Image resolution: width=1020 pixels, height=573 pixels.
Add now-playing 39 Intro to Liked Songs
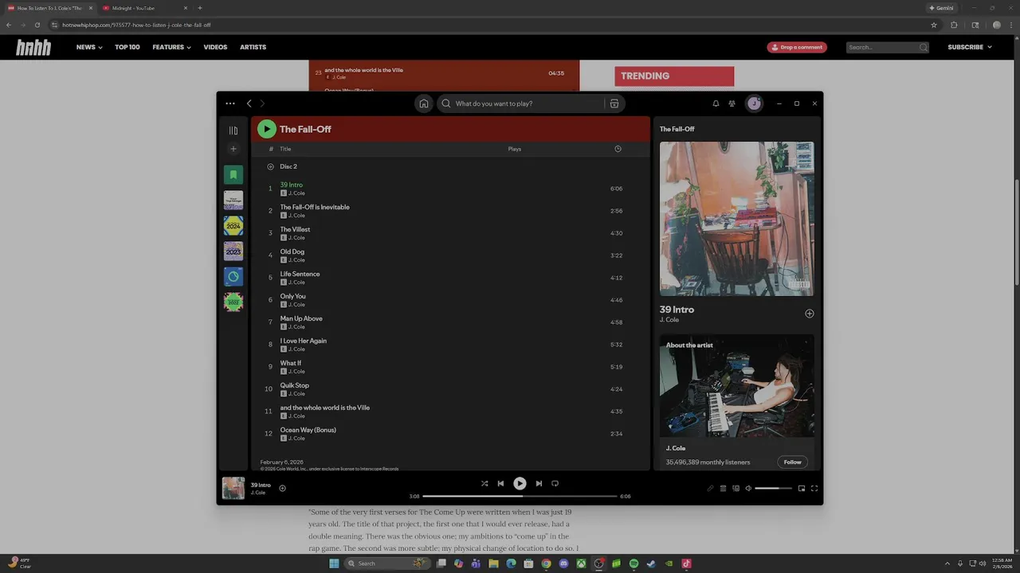282,488
